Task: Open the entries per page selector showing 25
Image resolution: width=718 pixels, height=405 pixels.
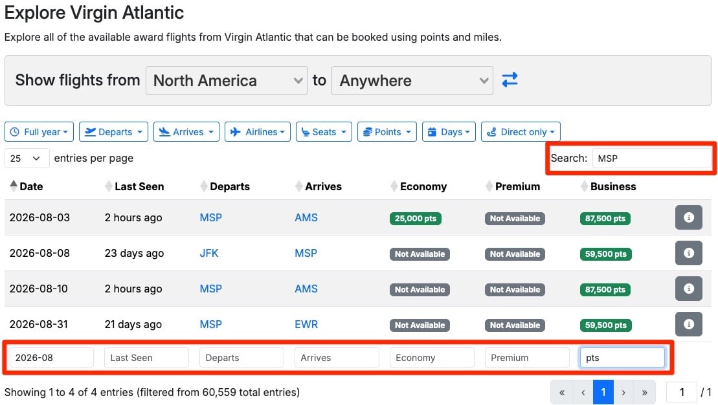Action: tap(26, 158)
